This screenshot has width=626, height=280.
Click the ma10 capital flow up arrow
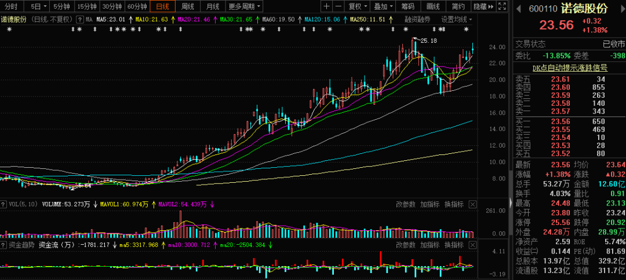click(x=216, y=245)
